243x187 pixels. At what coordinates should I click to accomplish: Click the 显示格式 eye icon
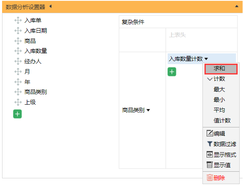(x=209, y=154)
